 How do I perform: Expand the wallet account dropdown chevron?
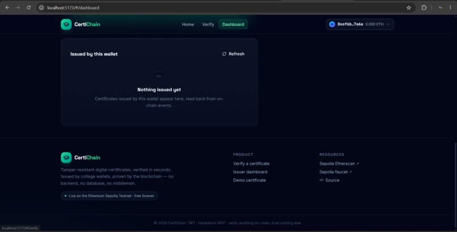[388, 24]
